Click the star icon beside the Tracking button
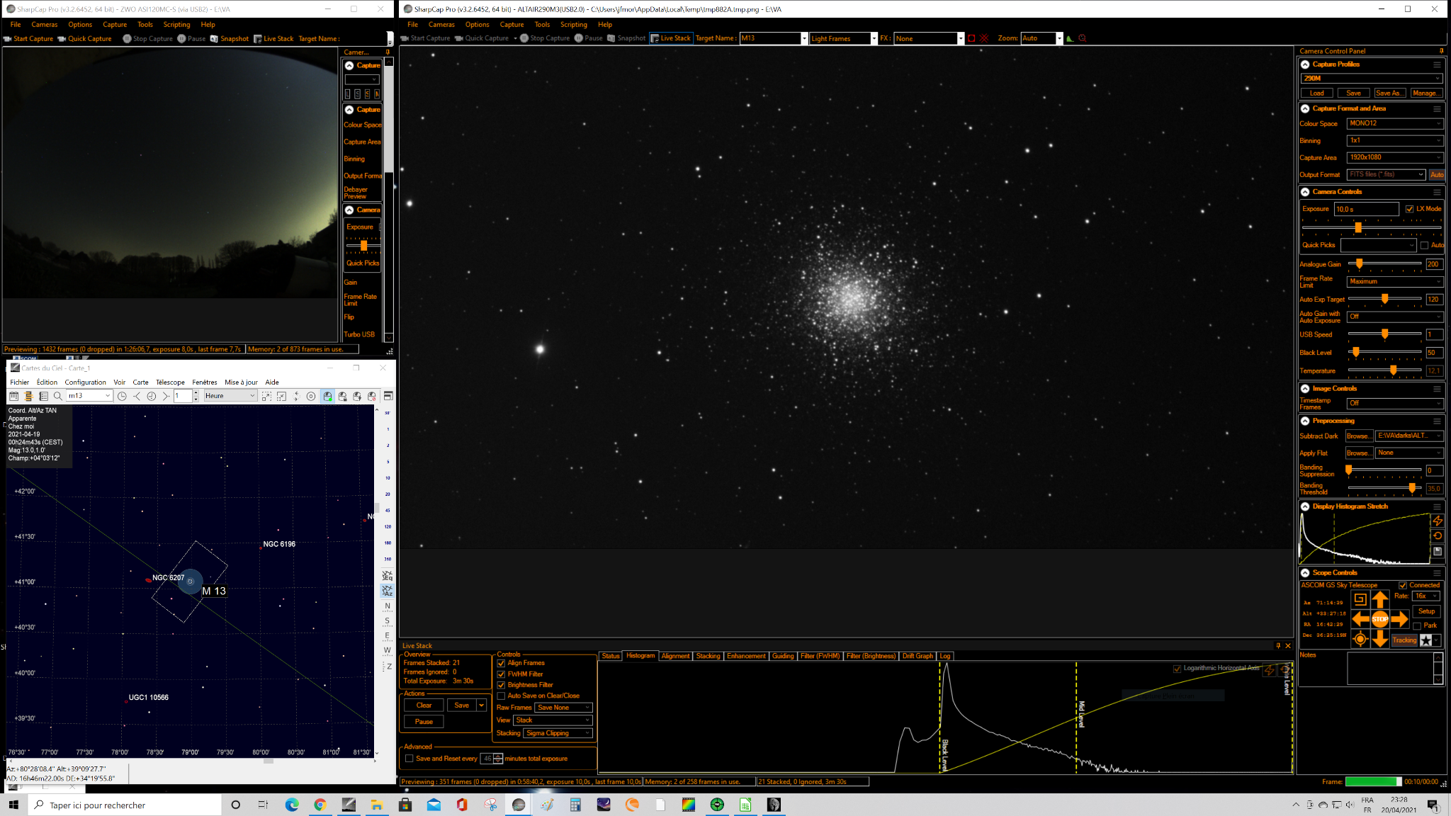Viewport: 1451px width, 816px height. point(1425,640)
